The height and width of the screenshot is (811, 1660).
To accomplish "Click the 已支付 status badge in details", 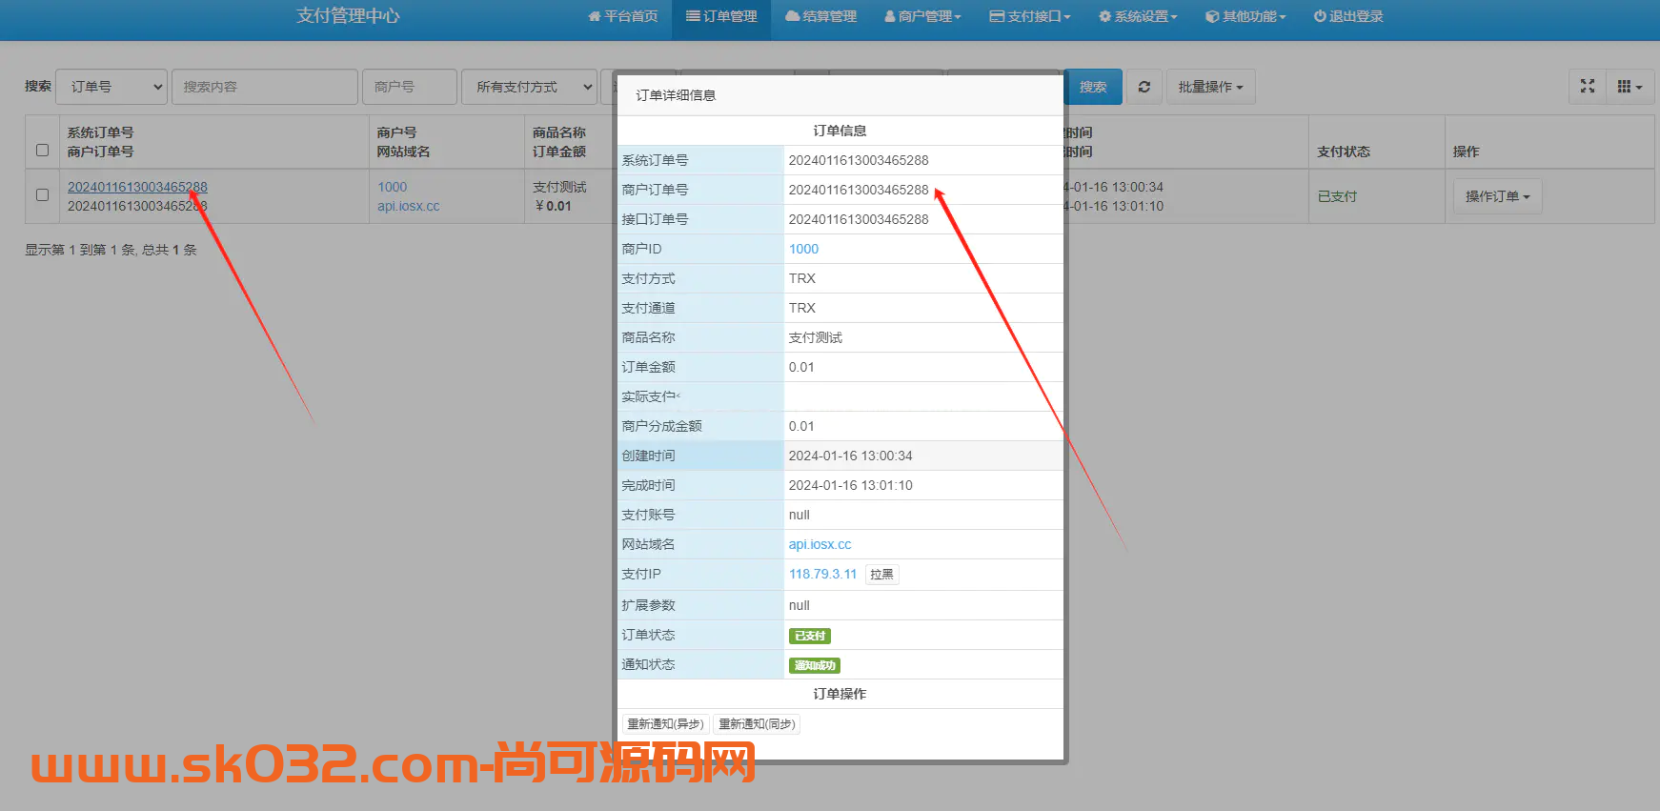I will (810, 636).
